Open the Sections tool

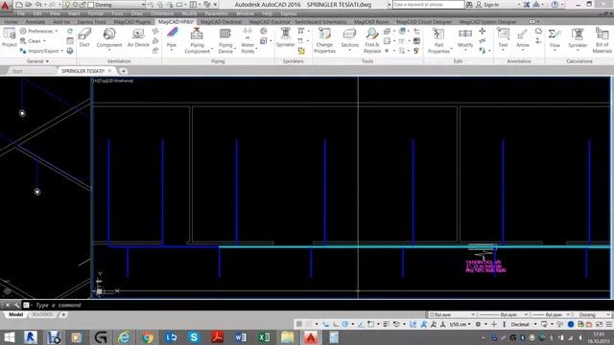349,38
